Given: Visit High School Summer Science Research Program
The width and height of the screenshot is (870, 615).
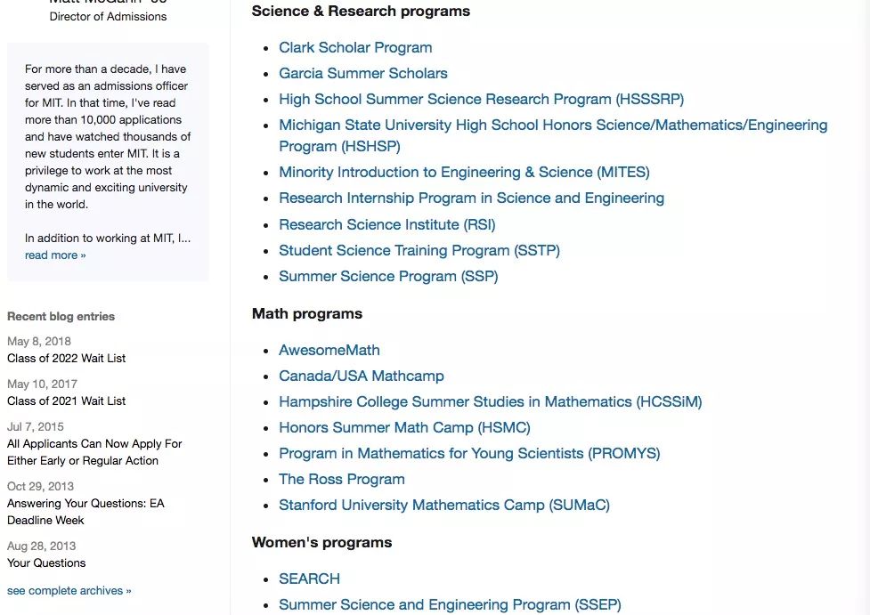Looking at the screenshot, I should click(481, 100).
